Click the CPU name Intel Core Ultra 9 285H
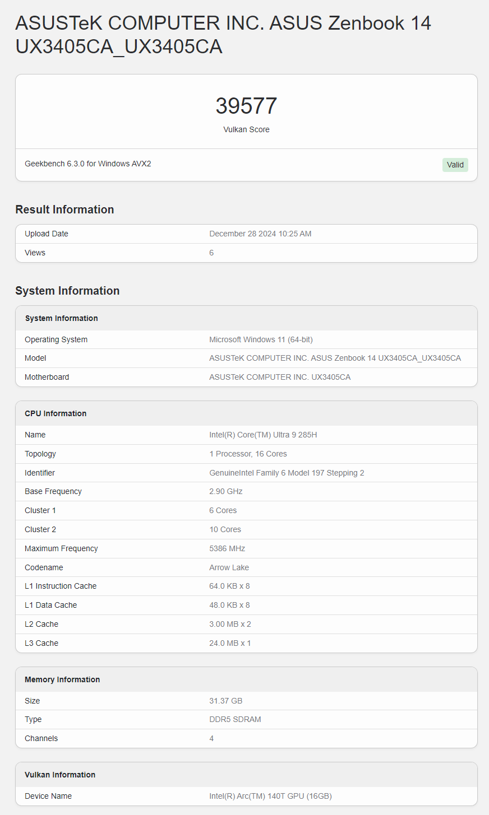 click(263, 435)
